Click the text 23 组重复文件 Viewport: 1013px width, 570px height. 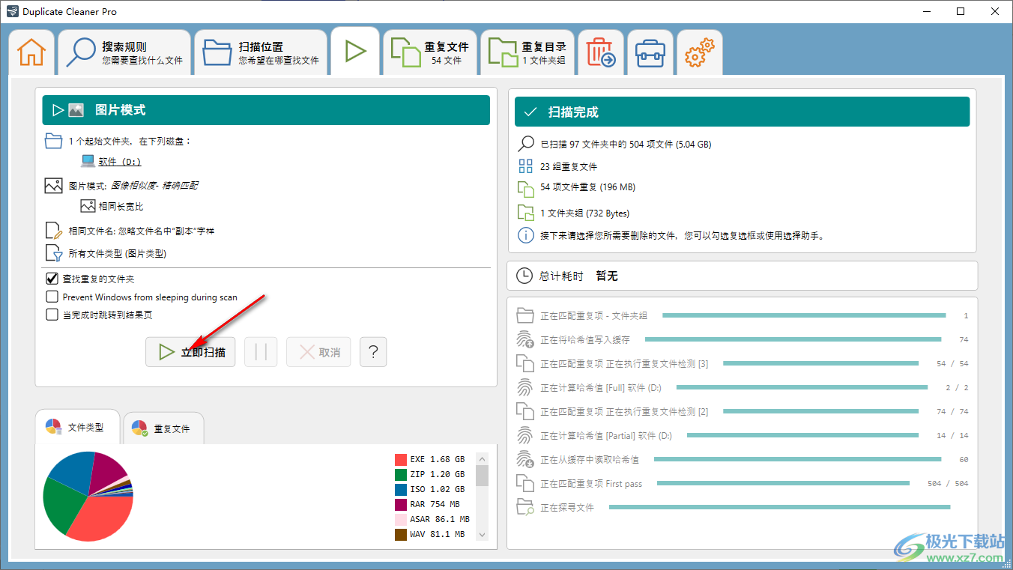pyautogui.click(x=569, y=166)
